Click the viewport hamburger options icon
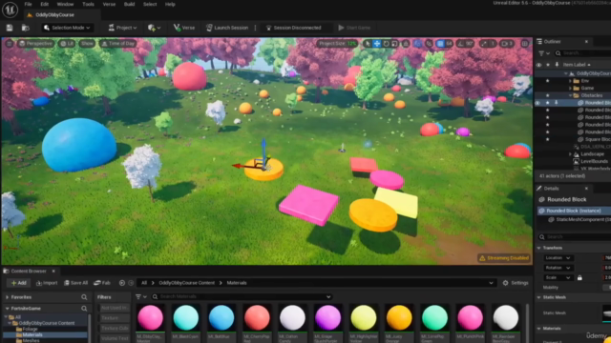Screen dimensions: 611x343 point(9,44)
